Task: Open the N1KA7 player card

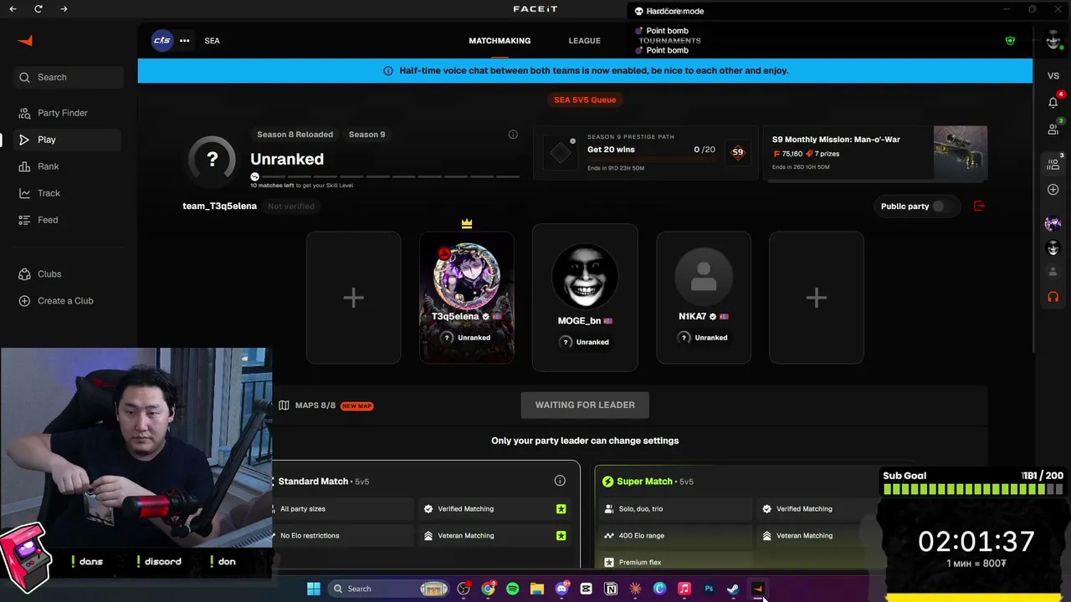Action: pyautogui.click(x=704, y=298)
